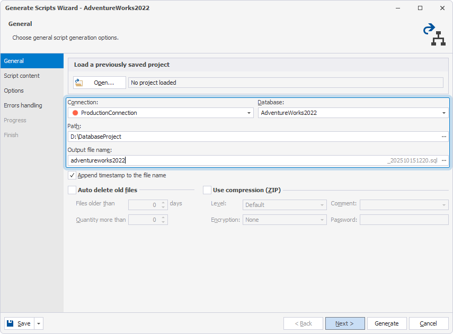Uncheck Append timestamp to the file name
Viewport: 453px width, 334px height.
point(72,175)
